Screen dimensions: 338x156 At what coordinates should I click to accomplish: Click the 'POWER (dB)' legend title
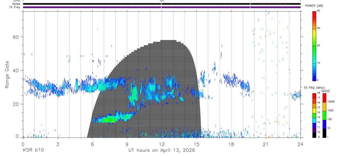(x=314, y=6)
